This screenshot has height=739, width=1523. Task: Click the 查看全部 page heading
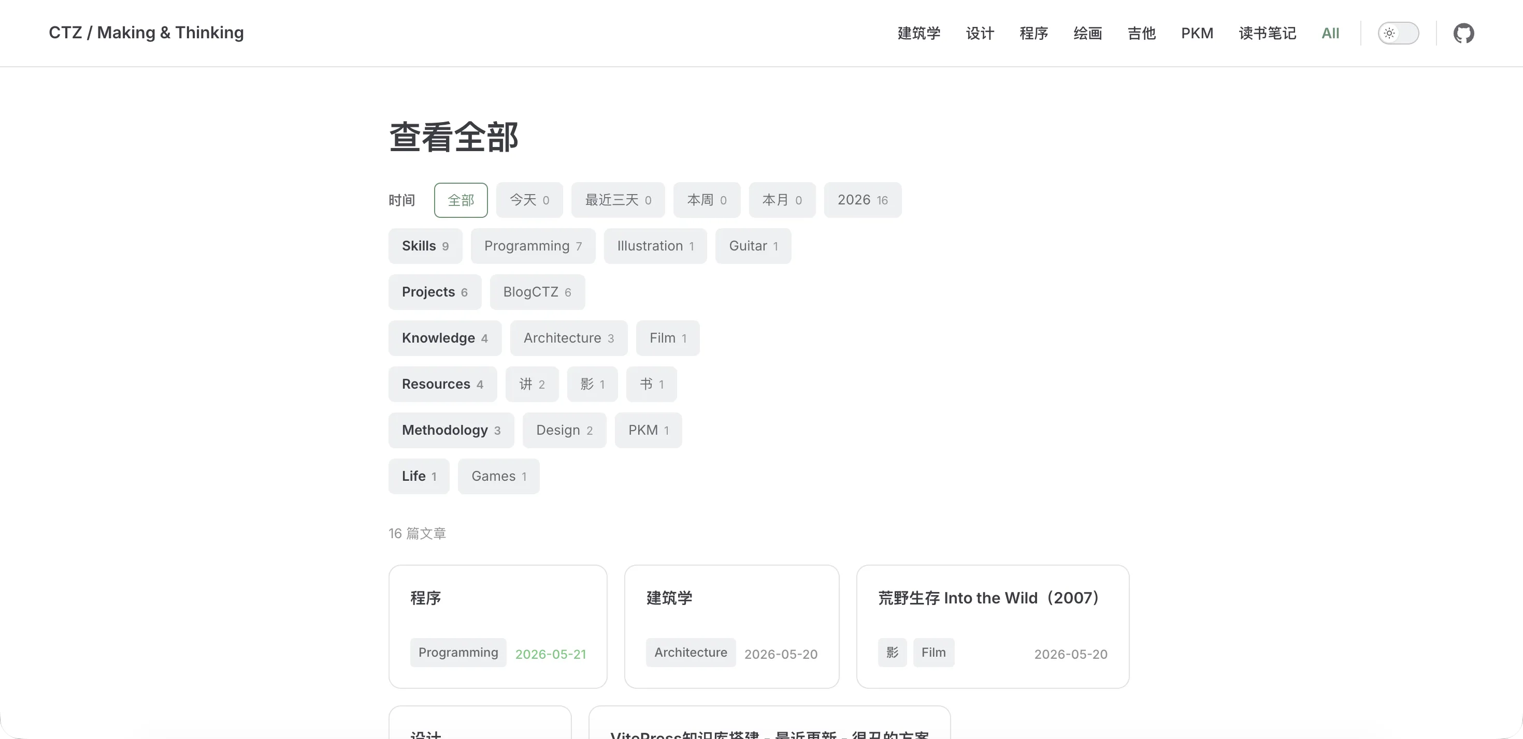[453, 137]
